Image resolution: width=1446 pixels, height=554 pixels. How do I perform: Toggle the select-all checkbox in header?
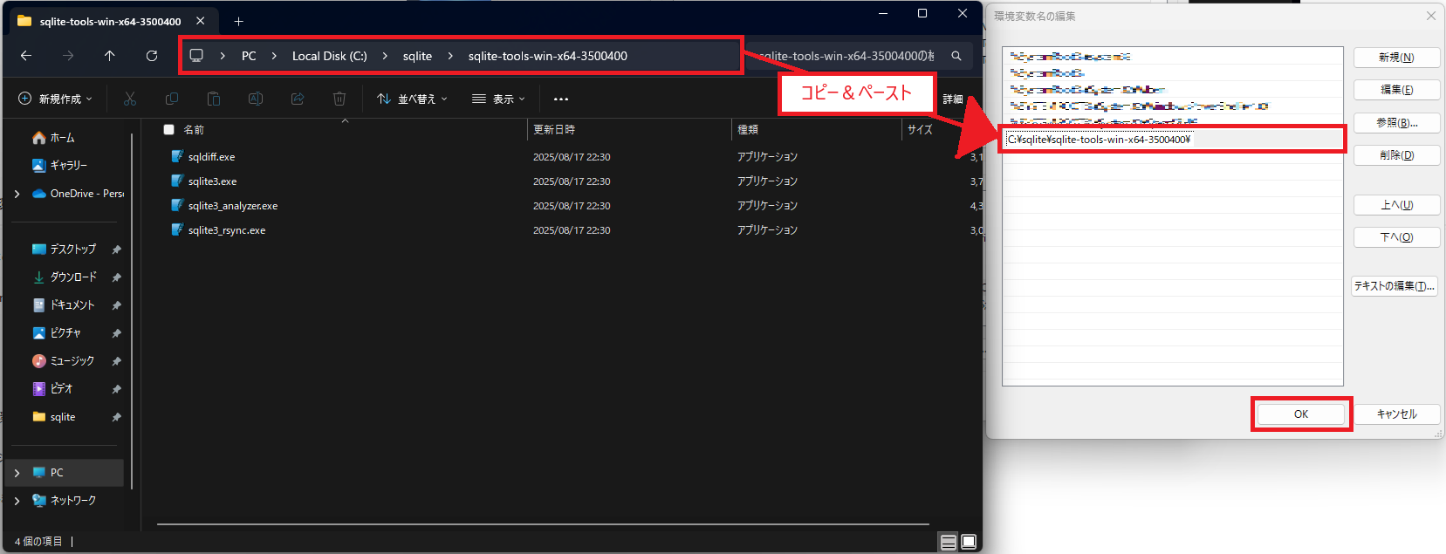(169, 129)
